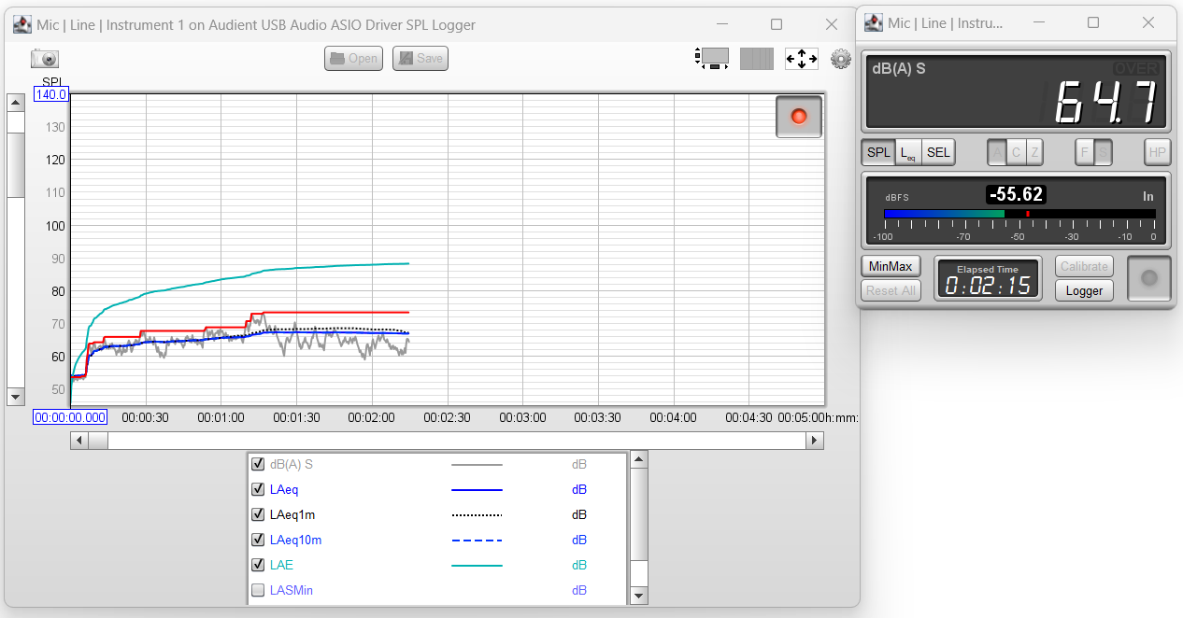Uncheck the LAE trace checkbox
Viewport: 1183px width, 618px height.
(x=258, y=565)
